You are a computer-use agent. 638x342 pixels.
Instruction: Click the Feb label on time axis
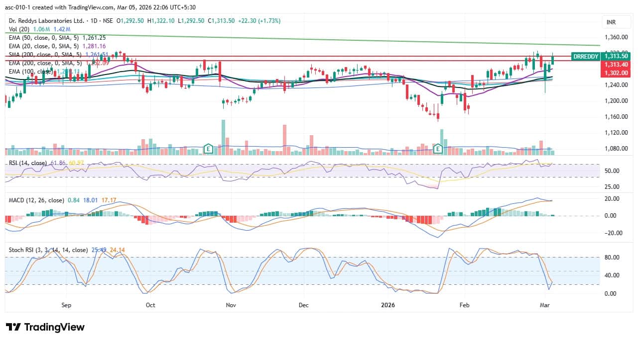[465, 305]
